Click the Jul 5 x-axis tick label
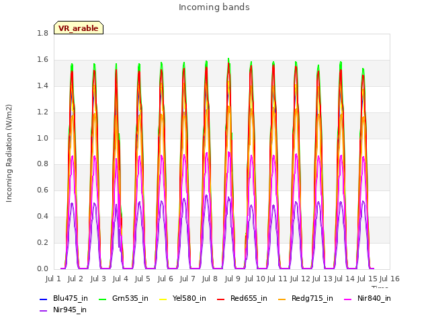The image size is (430, 323). (x=142, y=279)
